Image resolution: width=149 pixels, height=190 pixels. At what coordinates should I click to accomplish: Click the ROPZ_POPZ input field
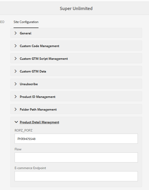point(76,139)
